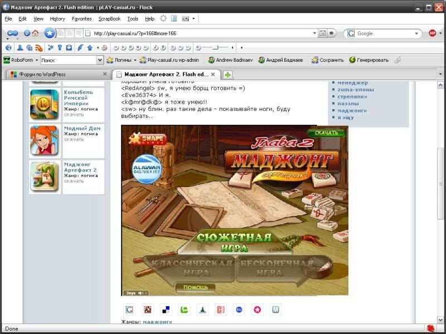Click the Adblock Plus ABP icon

pyautogui.click(x=432, y=33)
